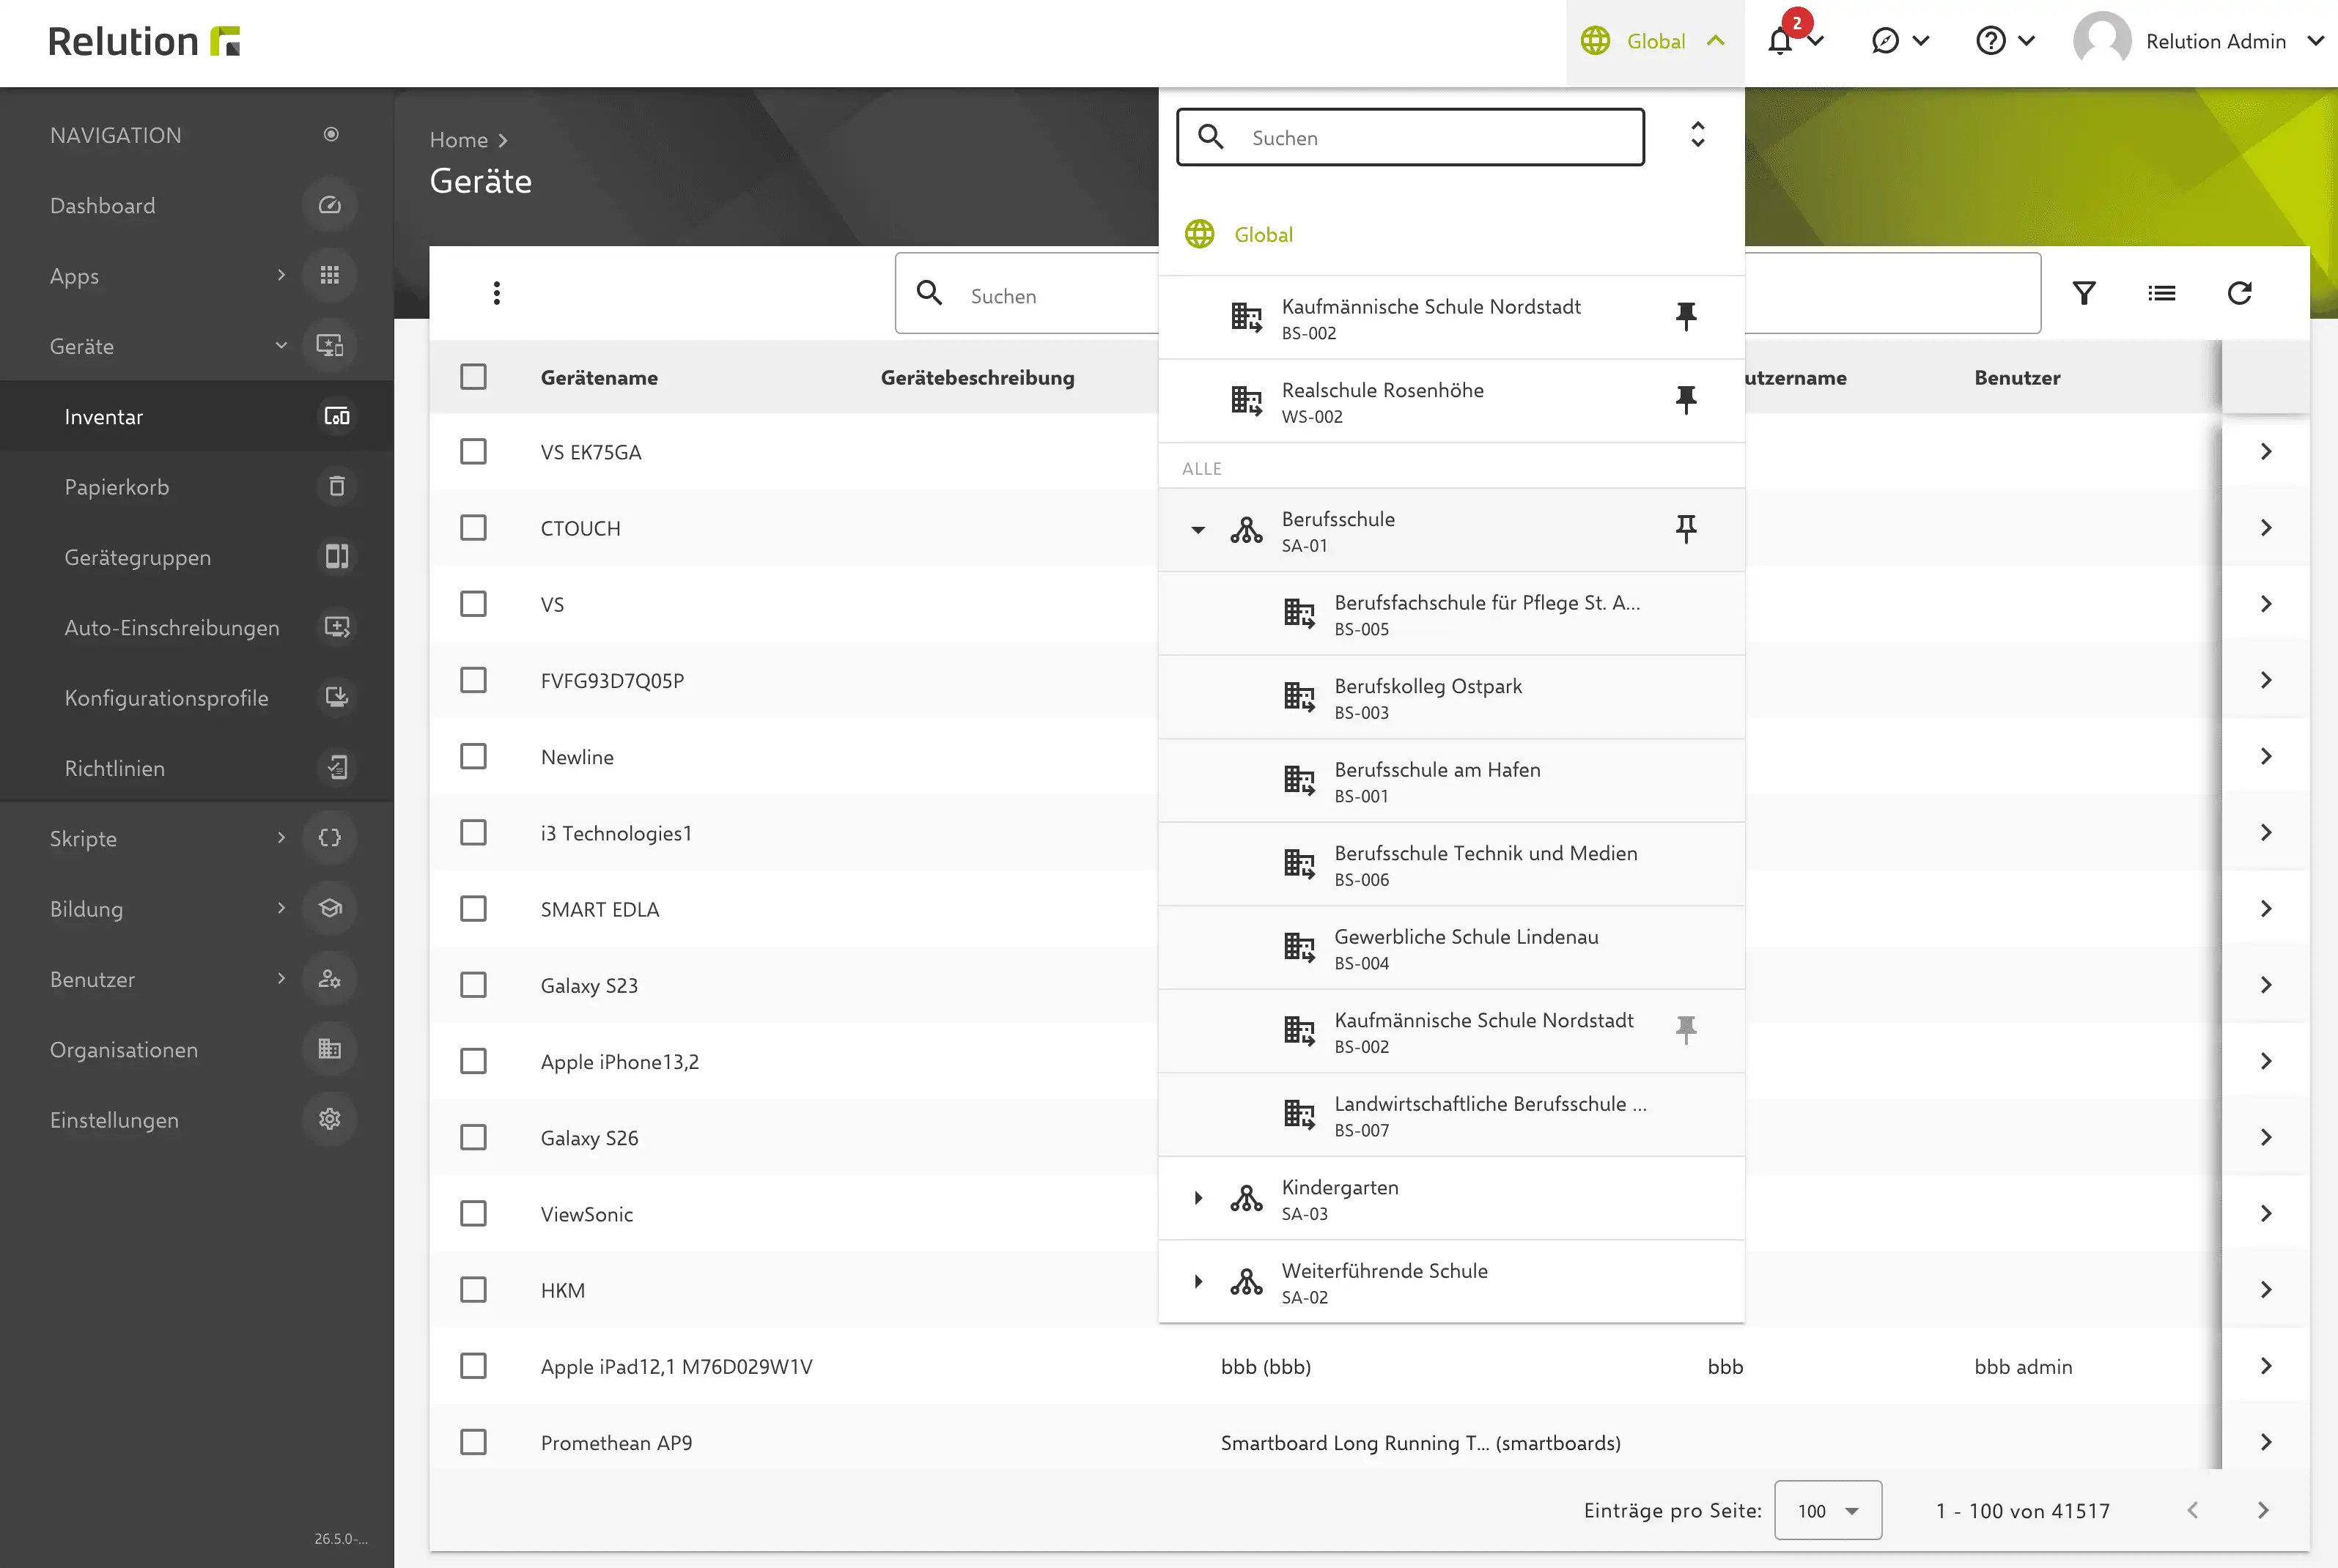Image resolution: width=2338 pixels, height=1568 pixels.
Task: Expand the Kindergarten tree node
Action: pyautogui.click(x=1198, y=1198)
